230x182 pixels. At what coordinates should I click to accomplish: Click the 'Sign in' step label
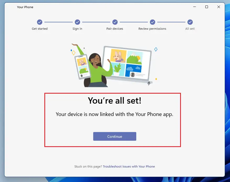77,29
